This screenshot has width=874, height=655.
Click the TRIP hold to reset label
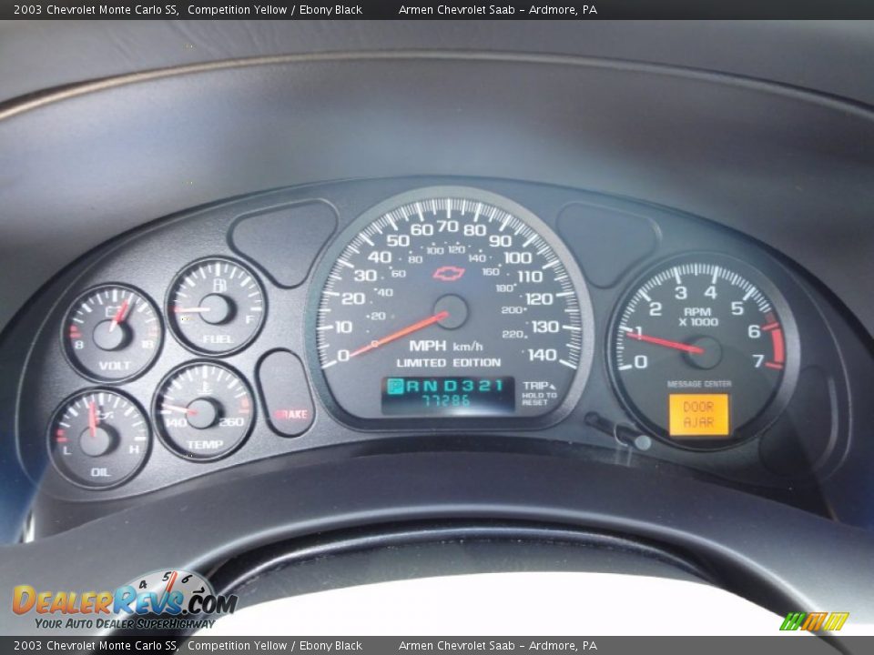(x=539, y=393)
